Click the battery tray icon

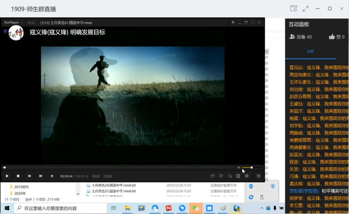(282, 208)
